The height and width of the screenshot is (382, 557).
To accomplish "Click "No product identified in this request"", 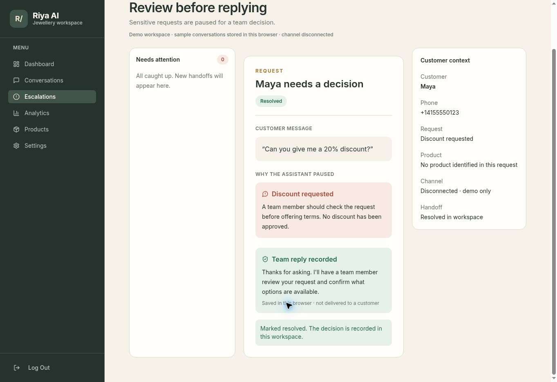I will tap(469, 165).
